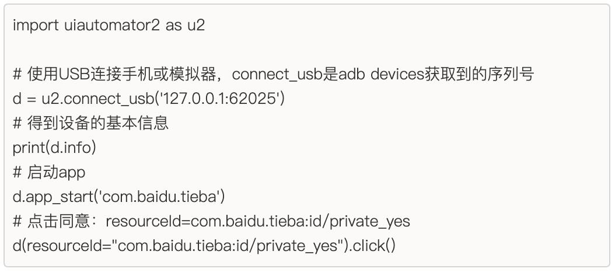Click the address '127.0.0.1:62025'

click(220, 99)
